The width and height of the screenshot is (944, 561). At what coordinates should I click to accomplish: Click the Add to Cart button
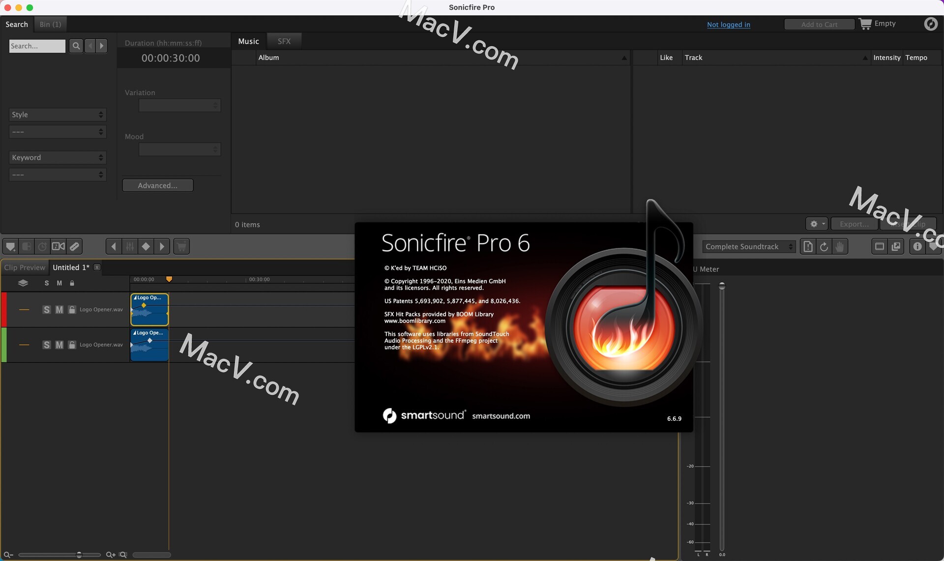(819, 24)
